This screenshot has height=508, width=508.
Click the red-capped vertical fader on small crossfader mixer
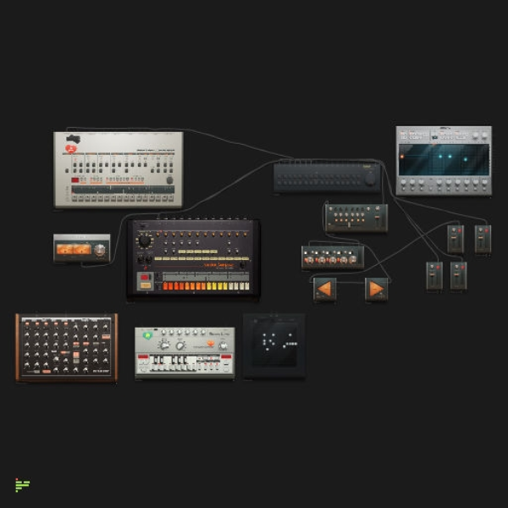(377, 216)
